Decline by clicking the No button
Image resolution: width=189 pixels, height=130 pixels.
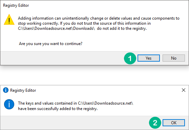(173, 58)
